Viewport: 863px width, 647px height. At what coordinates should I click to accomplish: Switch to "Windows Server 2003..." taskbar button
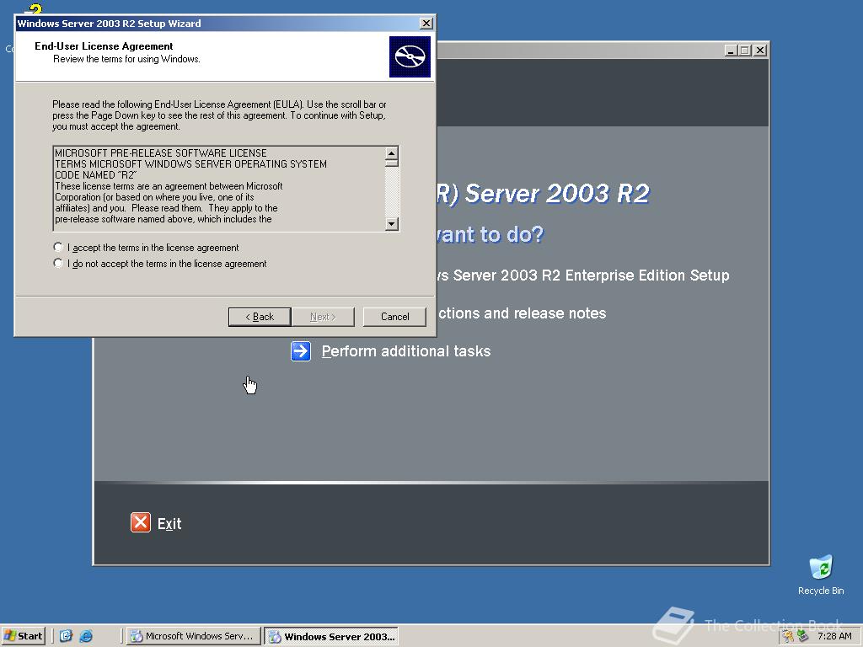(332, 636)
